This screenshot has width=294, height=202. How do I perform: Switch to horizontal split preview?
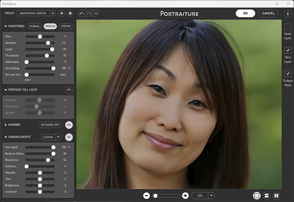point(266,196)
